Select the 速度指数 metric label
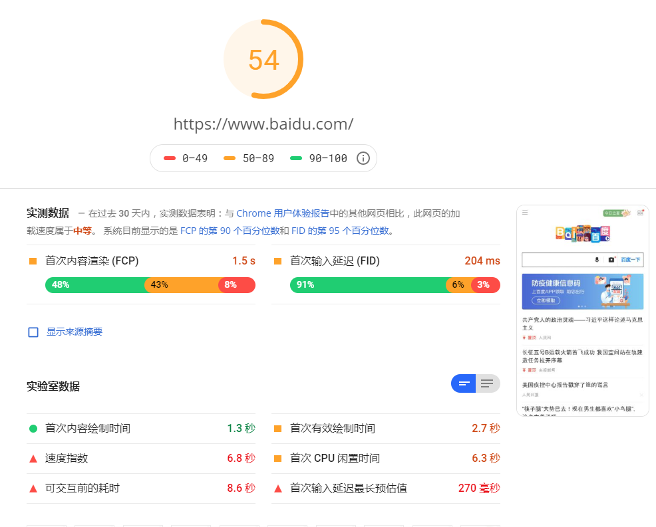The image size is (656, 527). (x=67, y=459)
